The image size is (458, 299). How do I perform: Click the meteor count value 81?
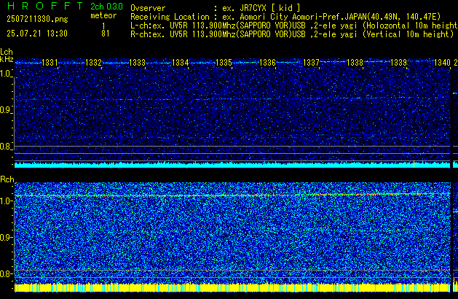coord(106,34)
